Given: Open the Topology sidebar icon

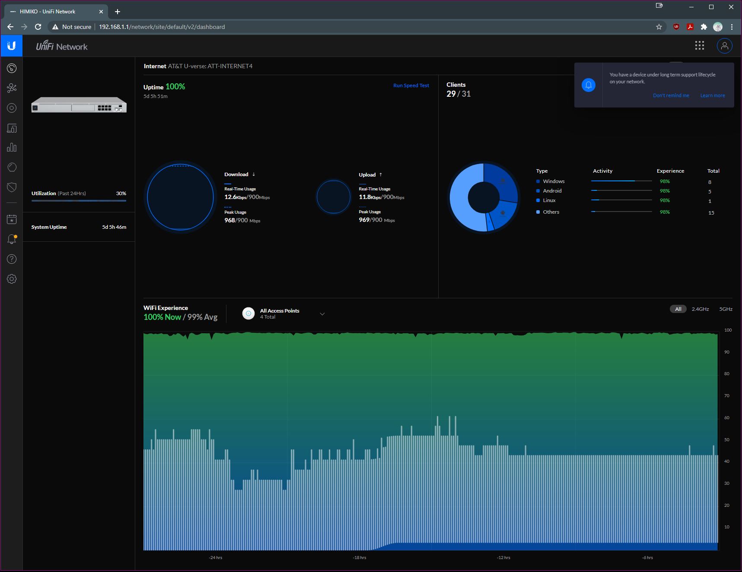Looking at the screenshot, I should [12, 88].
